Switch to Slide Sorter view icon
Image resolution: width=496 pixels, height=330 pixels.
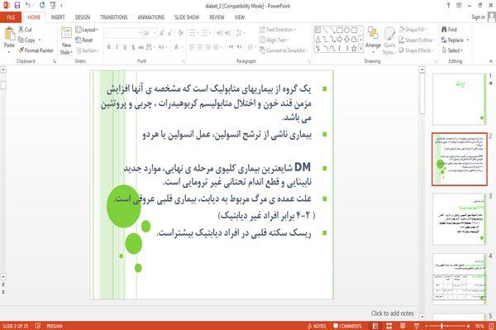[389, 326]
